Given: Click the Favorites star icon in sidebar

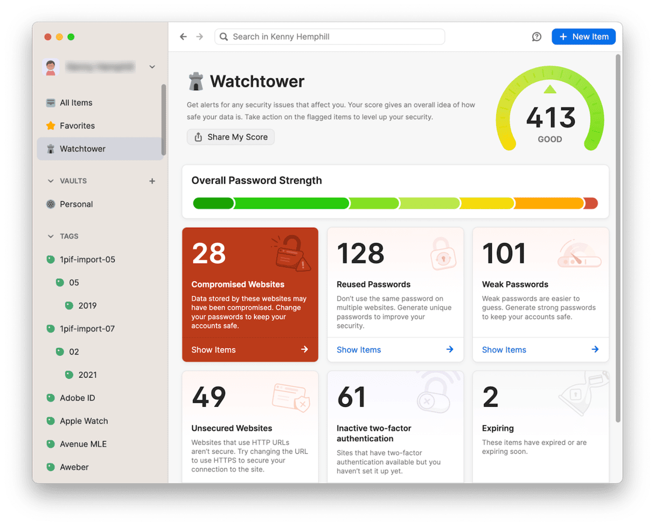Looking at the screenshot, I should pos(51,126).
